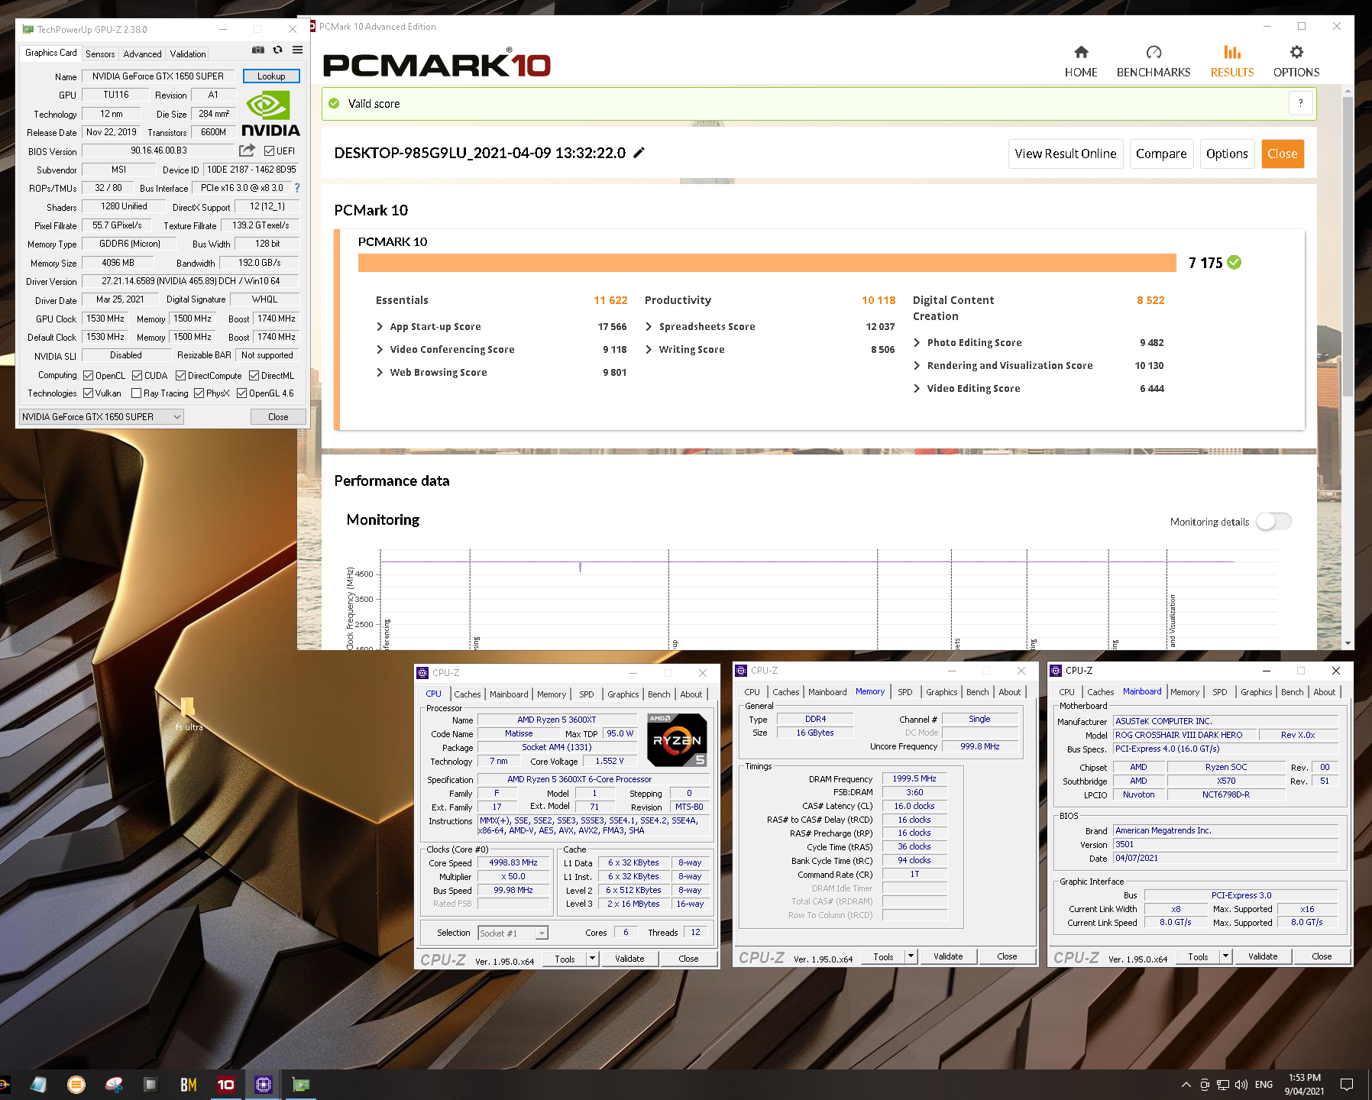Open notification center icon
Viewport: 1372px width, 1100px height.
(x=1347, y=1085)
